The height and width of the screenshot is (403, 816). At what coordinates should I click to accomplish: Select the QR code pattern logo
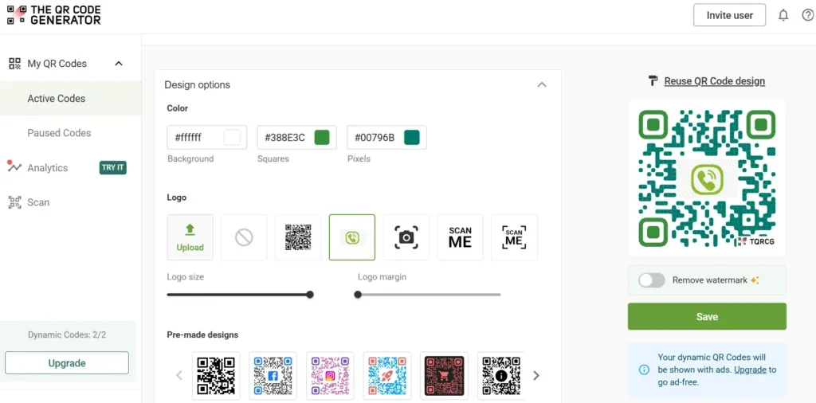pyautogui.click(x=298, y=237)
